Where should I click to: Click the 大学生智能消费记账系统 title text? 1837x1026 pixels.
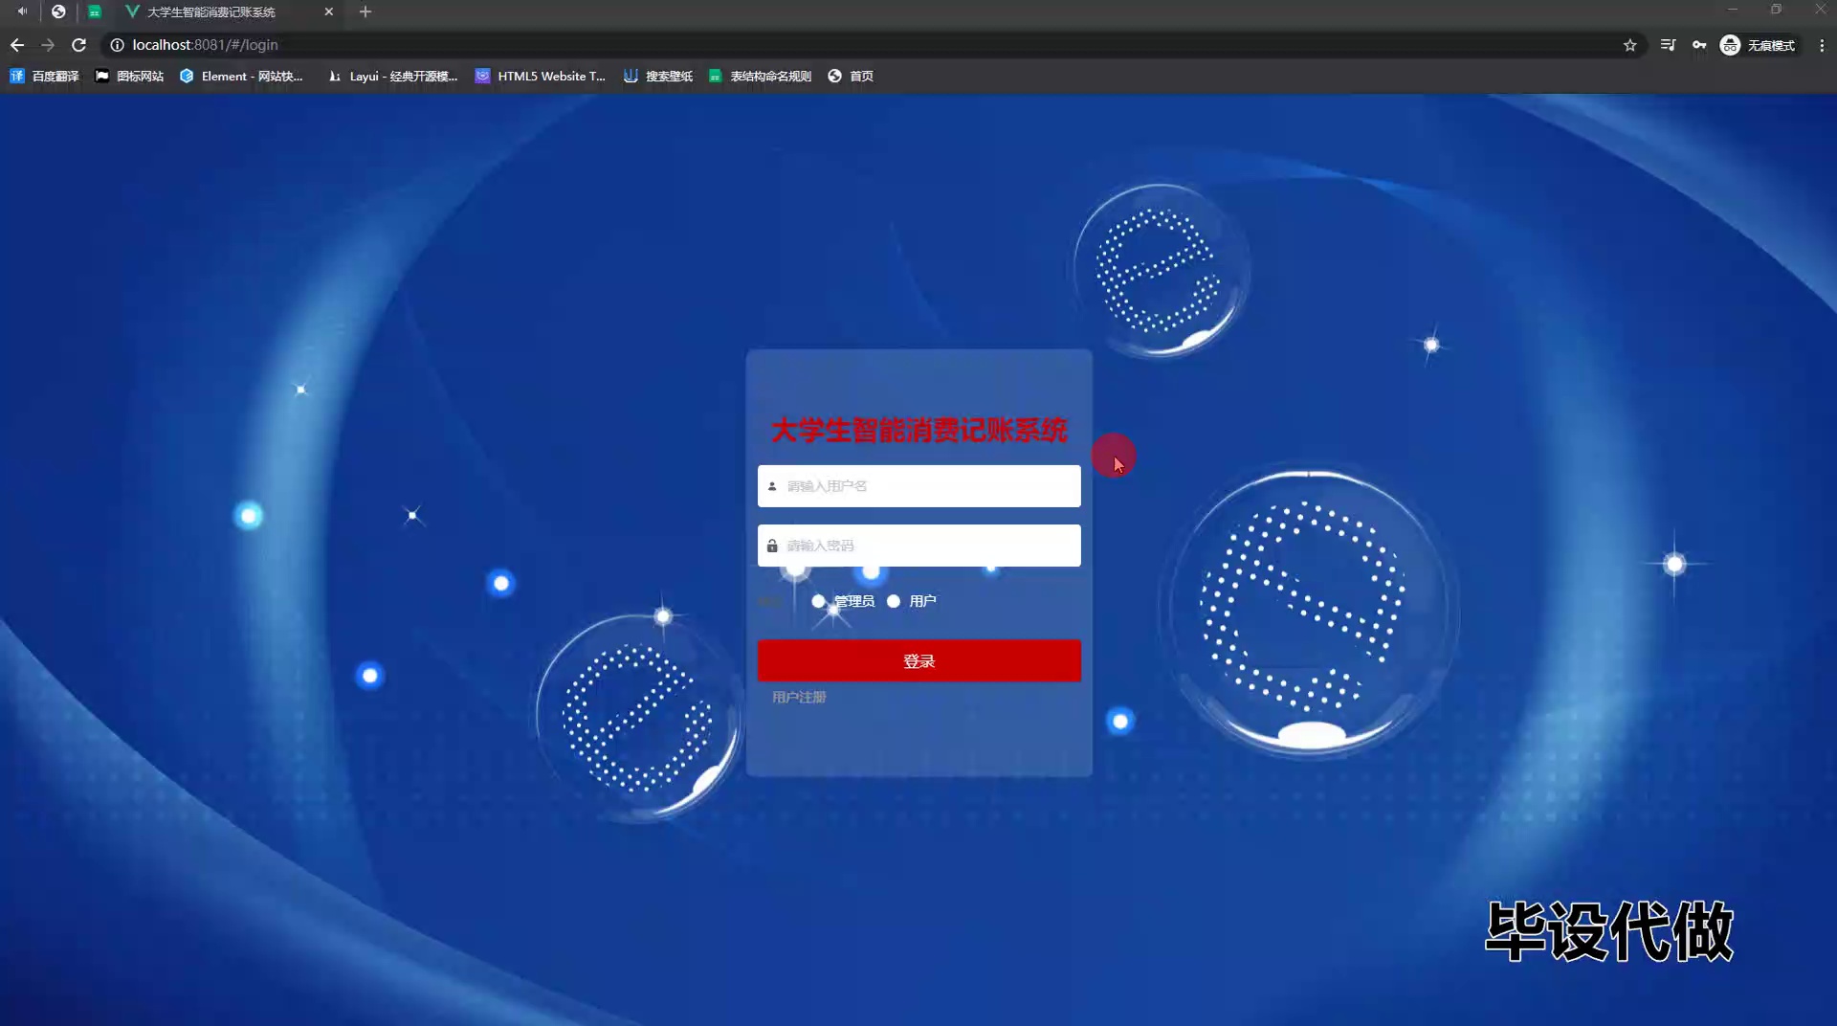(x=918, y=431)
